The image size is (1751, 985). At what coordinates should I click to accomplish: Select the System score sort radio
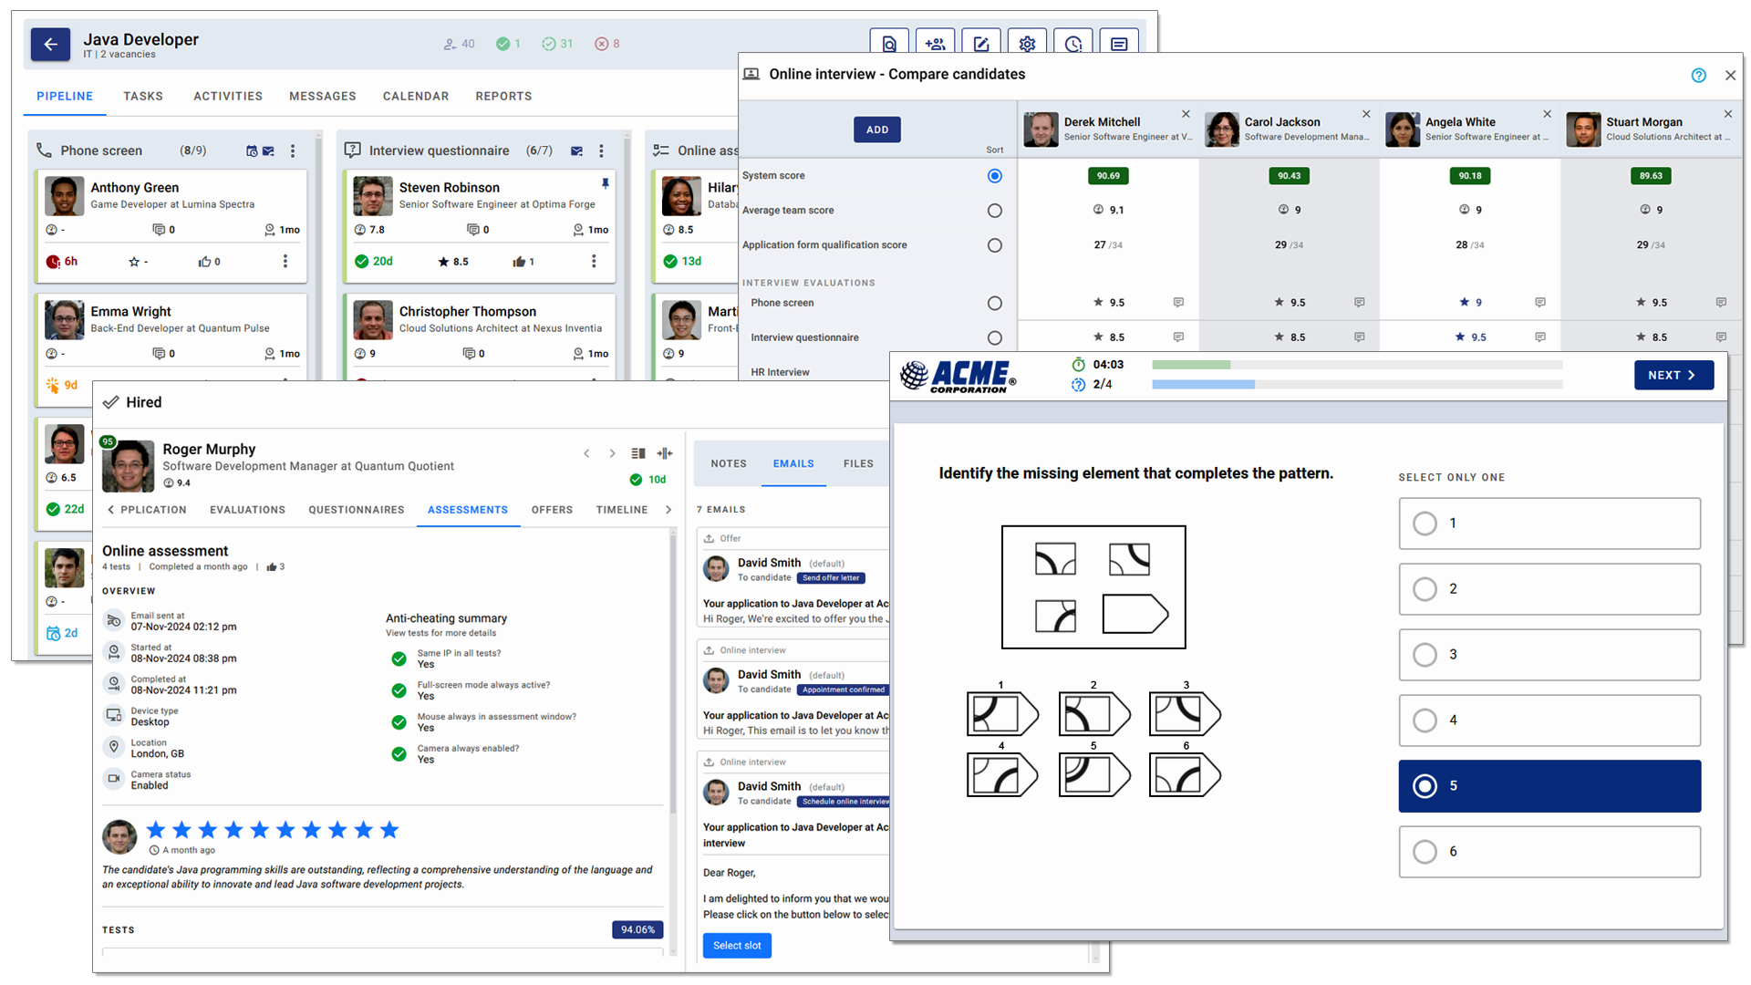[x=994, y=176]
